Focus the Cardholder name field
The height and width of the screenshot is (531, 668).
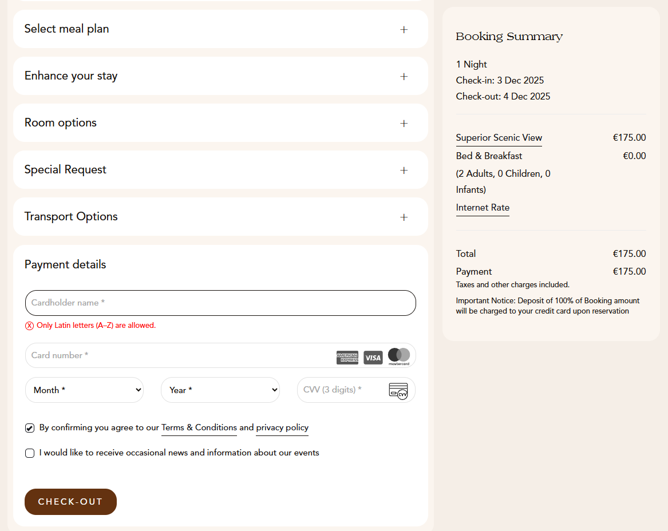[220, 303]
